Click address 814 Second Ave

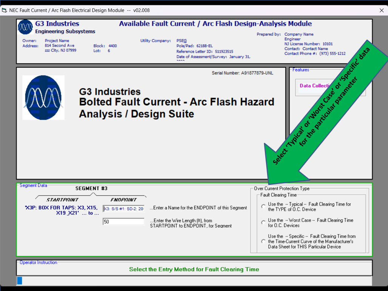[59, 45]
